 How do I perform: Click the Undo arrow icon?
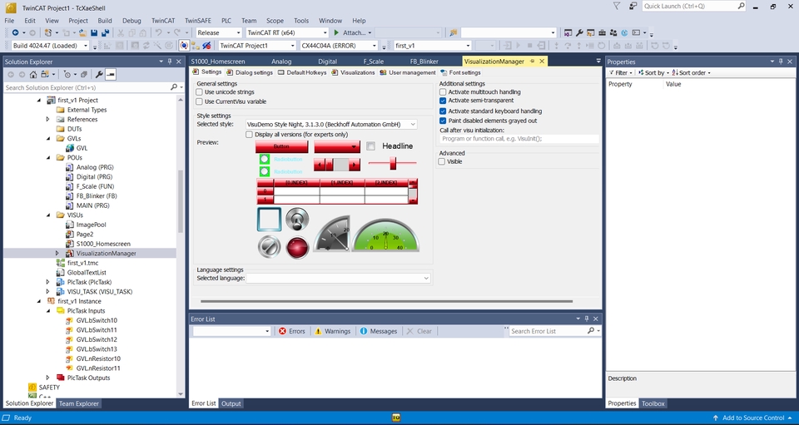click(x=158, y=32)
